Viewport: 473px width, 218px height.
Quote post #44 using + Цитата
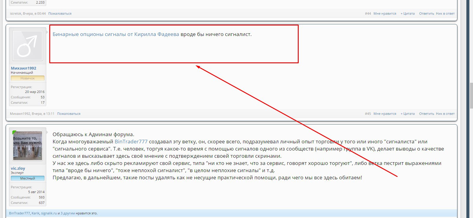[x=407, y=13]
